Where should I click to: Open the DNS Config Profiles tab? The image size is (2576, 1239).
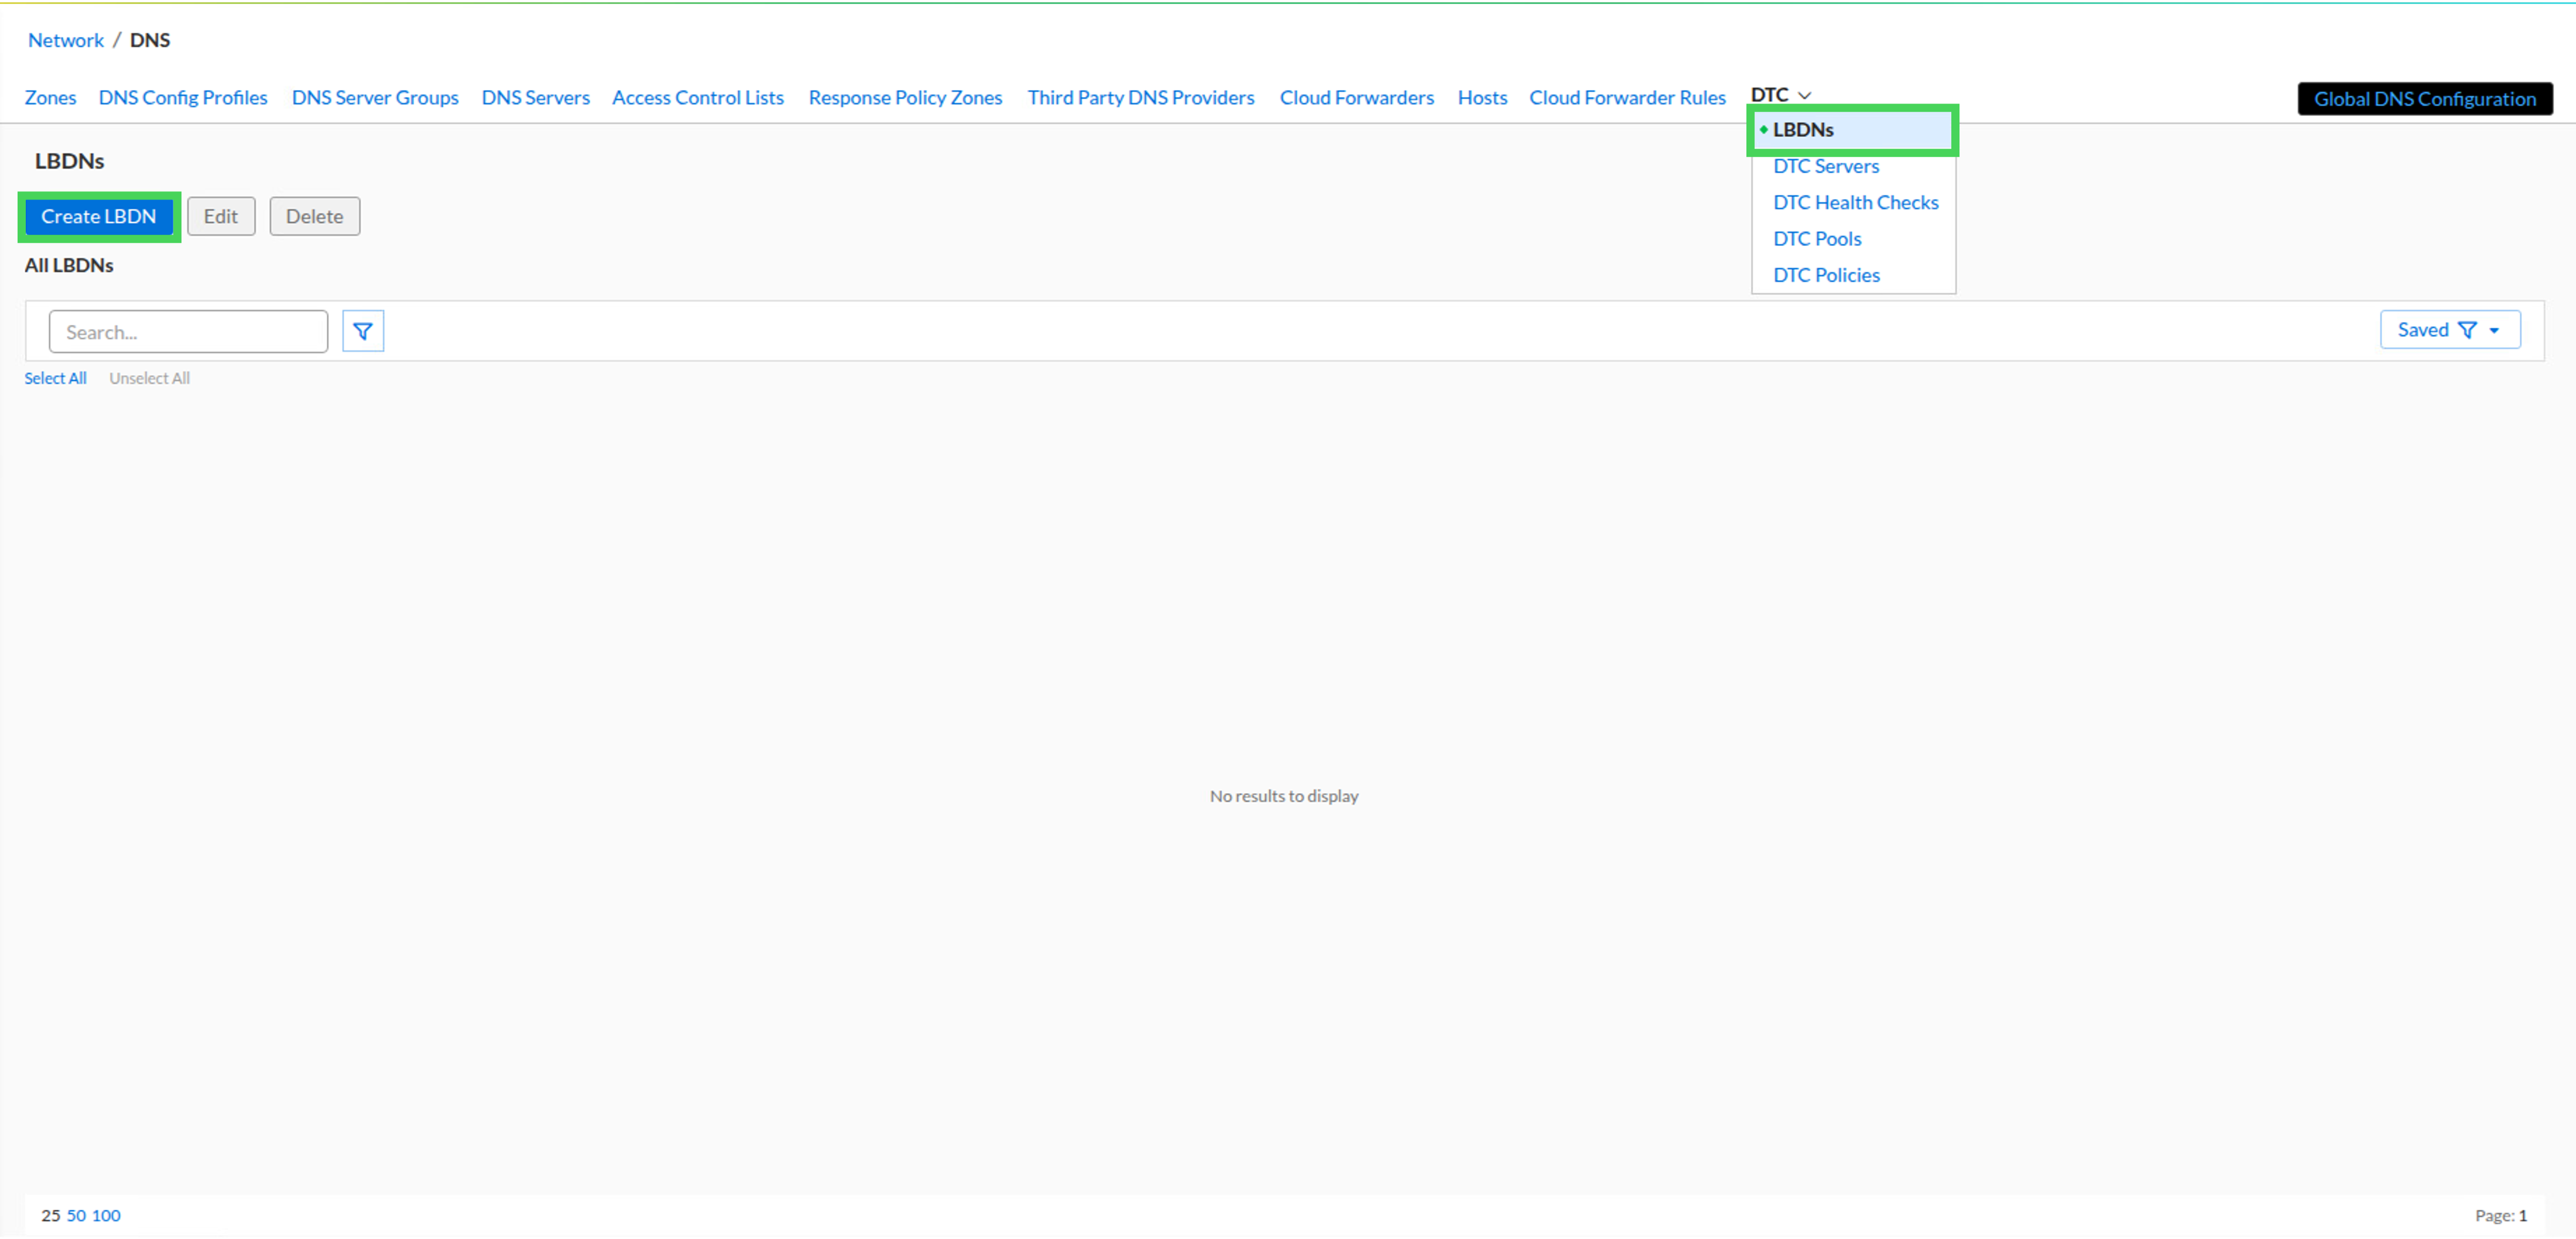pos(183,98)
